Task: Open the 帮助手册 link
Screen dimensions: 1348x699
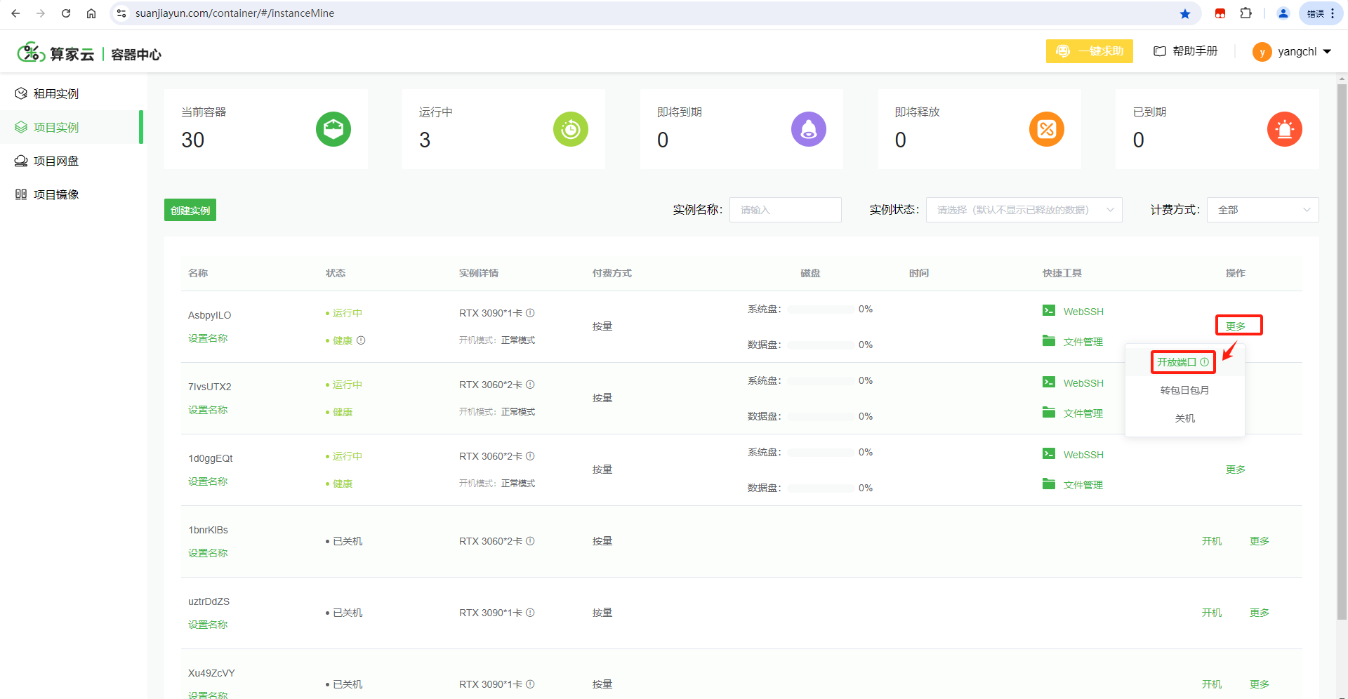Action: (x=1186, y=51)
